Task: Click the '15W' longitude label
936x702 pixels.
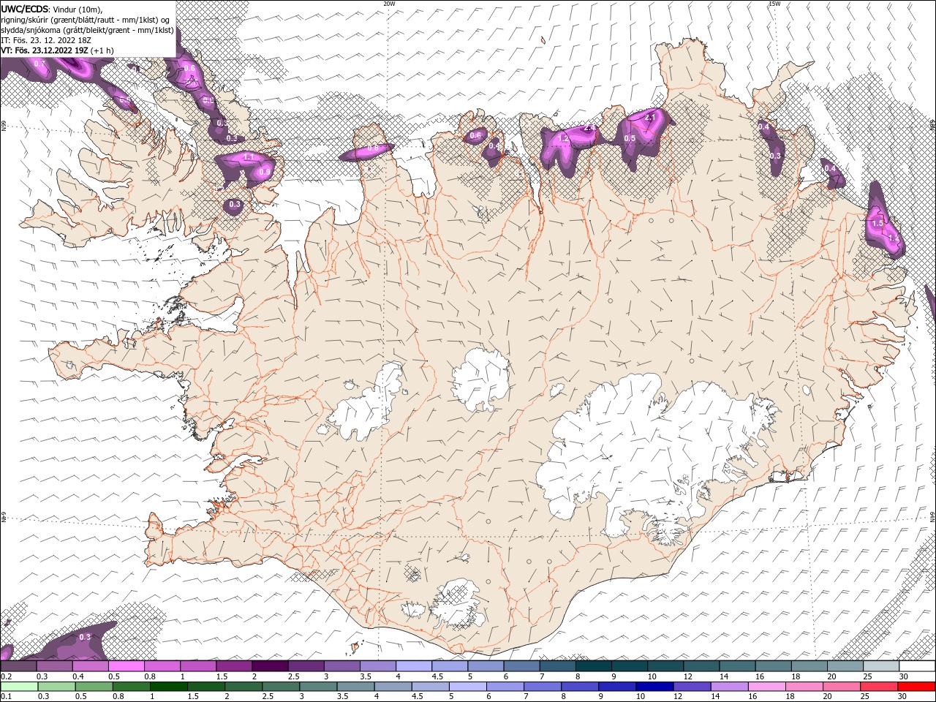Action: click(x=774, y=4)
